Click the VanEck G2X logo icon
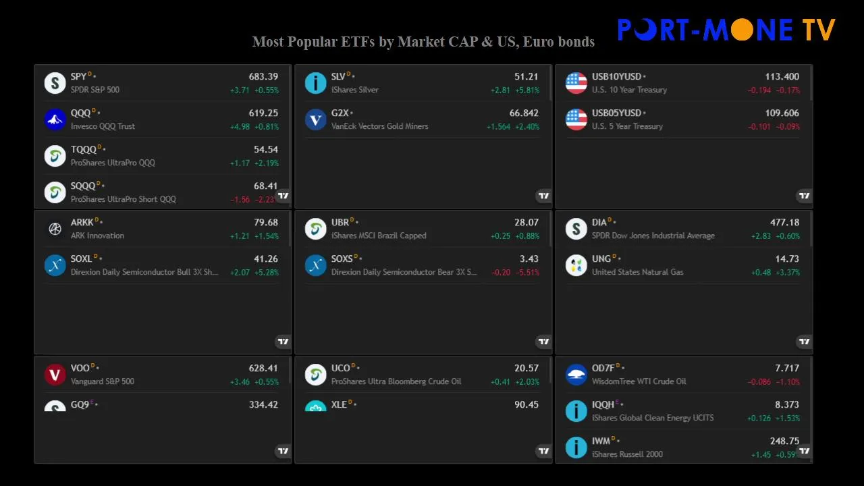Screen dimensions: 864x486 point(315,119)
